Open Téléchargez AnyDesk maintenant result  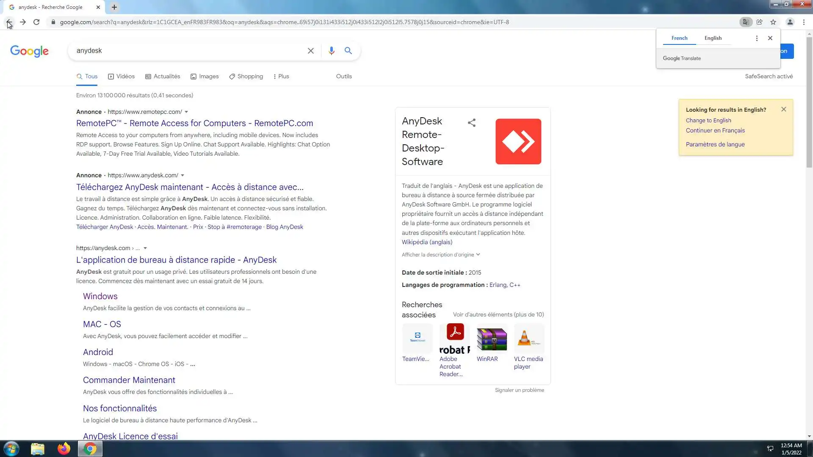point(190,187)
